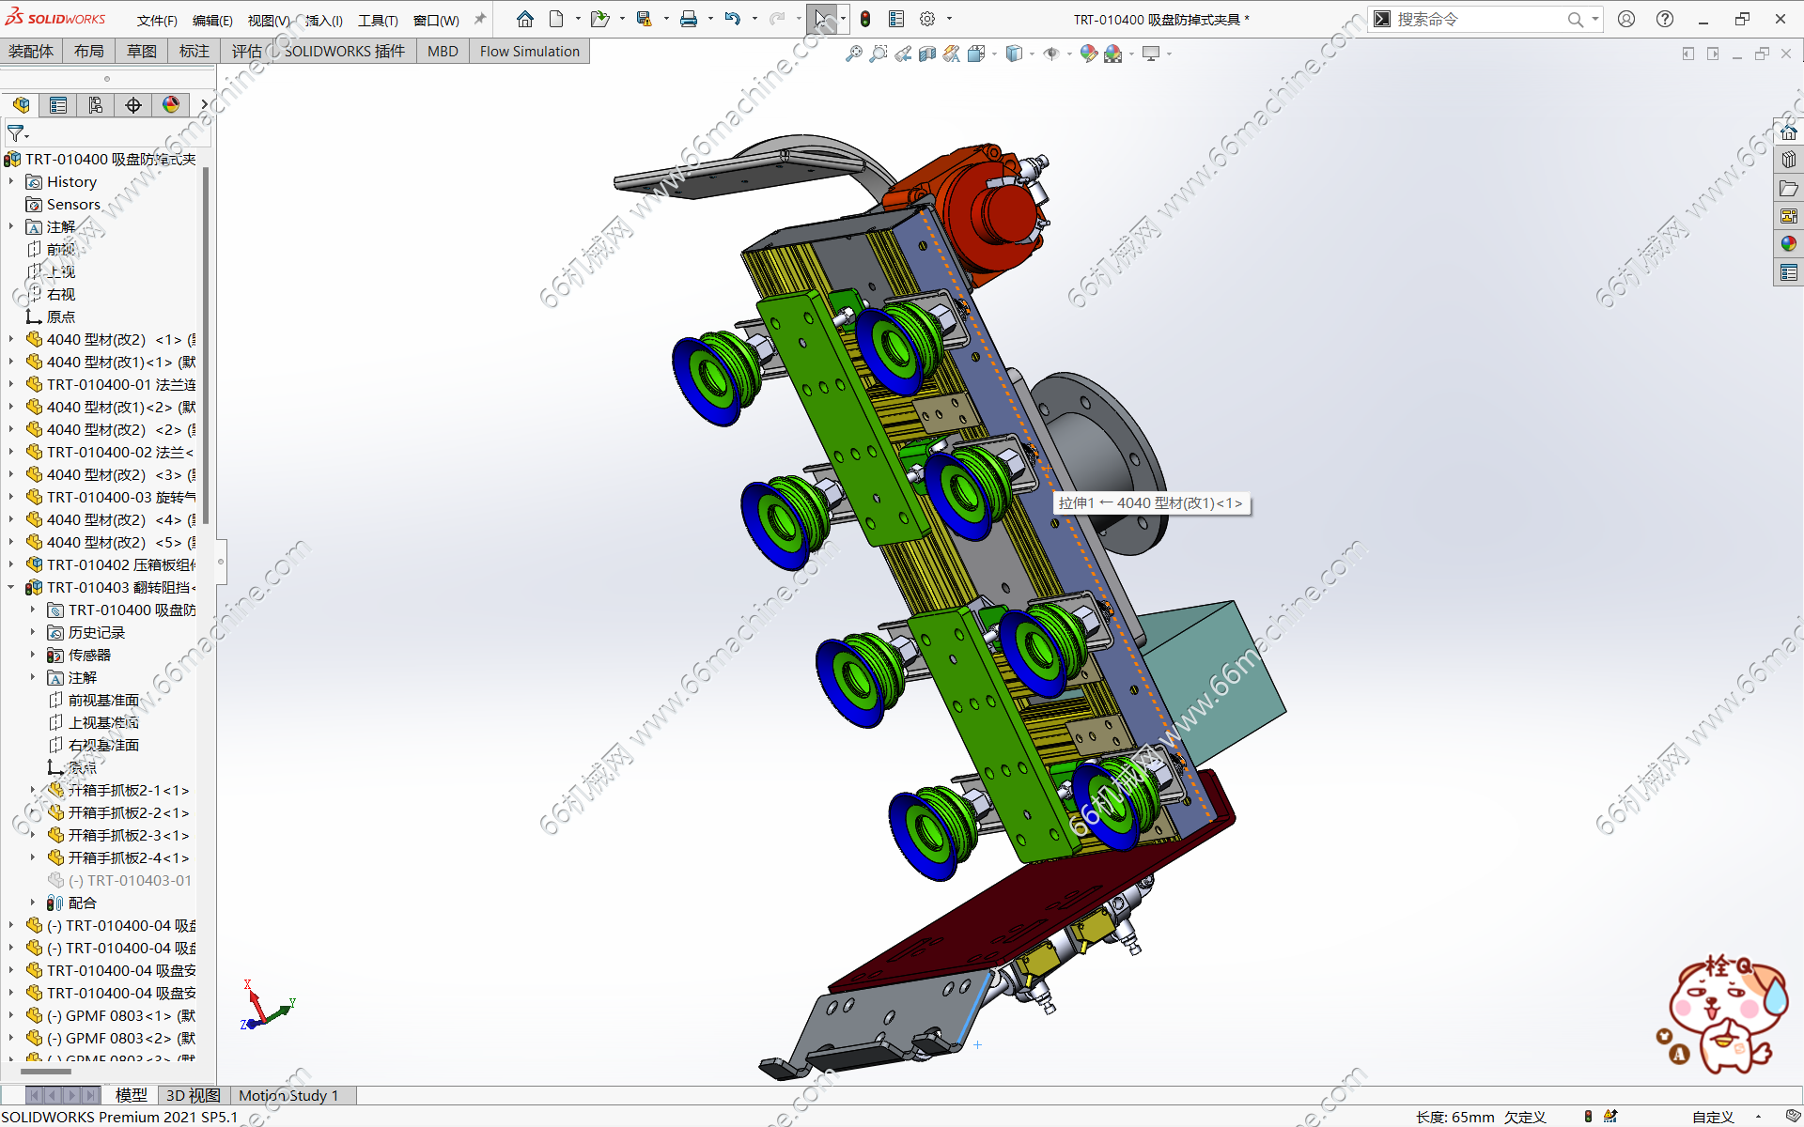Switch to PropertyManager tab
Screen dimensions: 1804x1127
point(58,105)
